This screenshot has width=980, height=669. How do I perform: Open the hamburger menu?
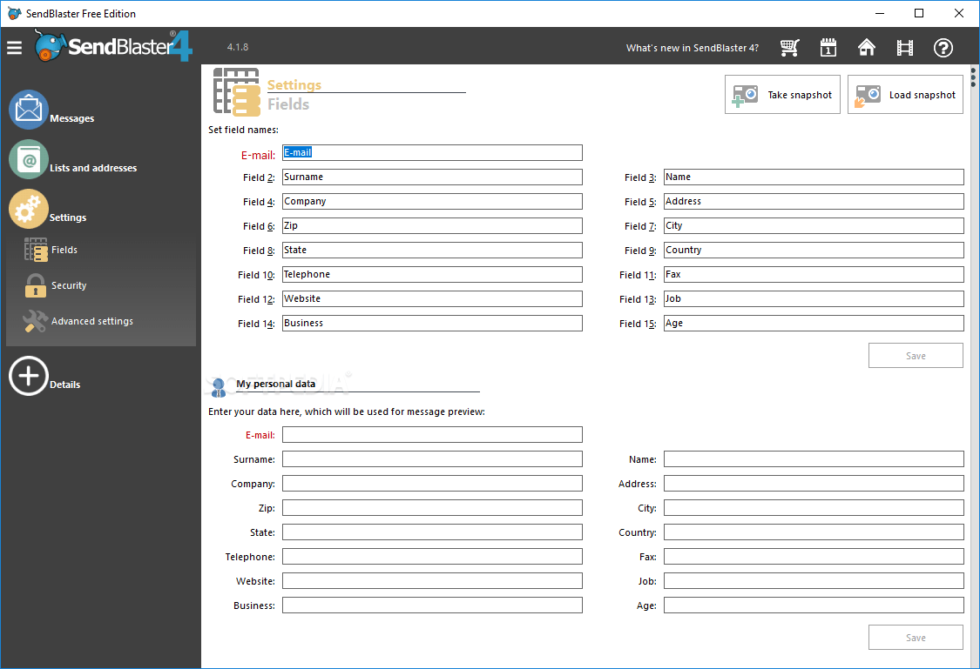[14, 48]
